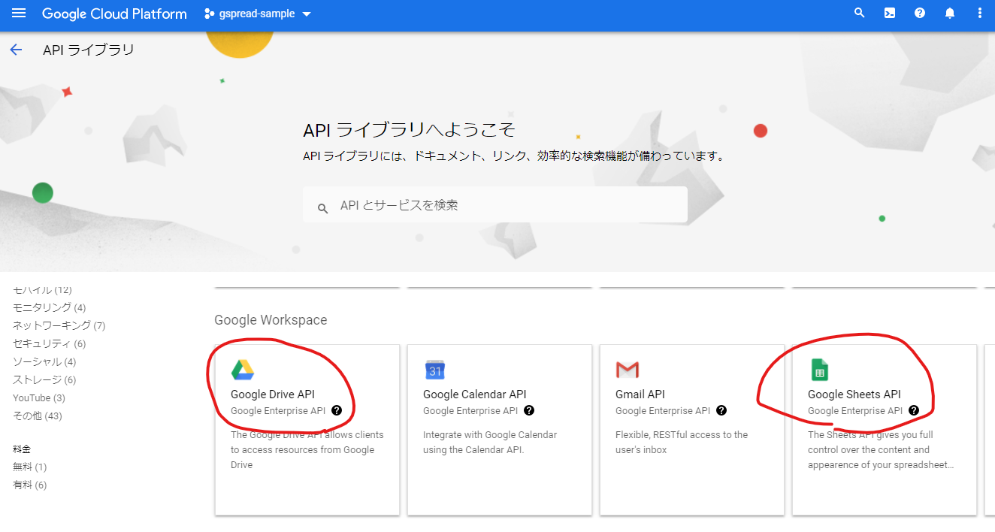The width and height of the screenshot is (995, 532).
Task: Click the search magnifier icon in top bar
Action: pos(860,14)
